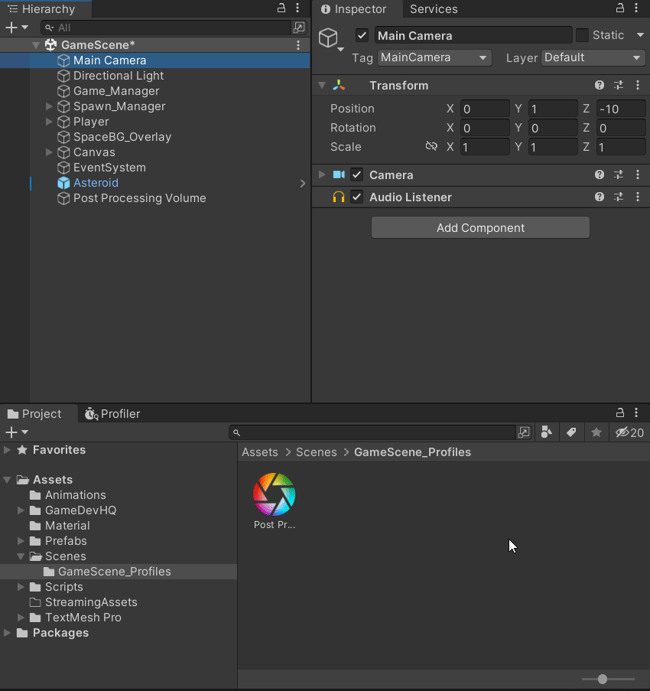Open Camera presets icon

(619, 174)
